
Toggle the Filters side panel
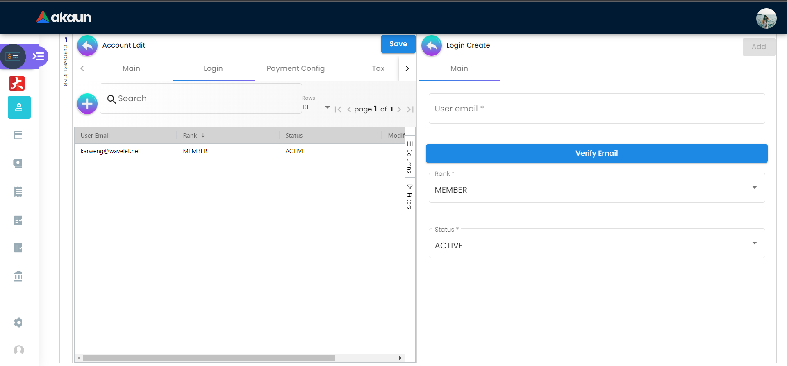point(409,197)
